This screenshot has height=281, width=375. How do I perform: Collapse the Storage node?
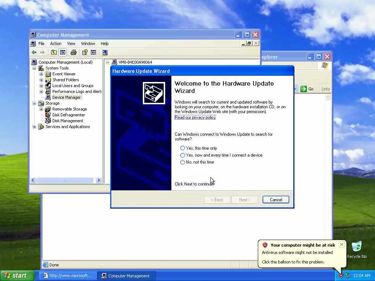click(x=34, y=103)
